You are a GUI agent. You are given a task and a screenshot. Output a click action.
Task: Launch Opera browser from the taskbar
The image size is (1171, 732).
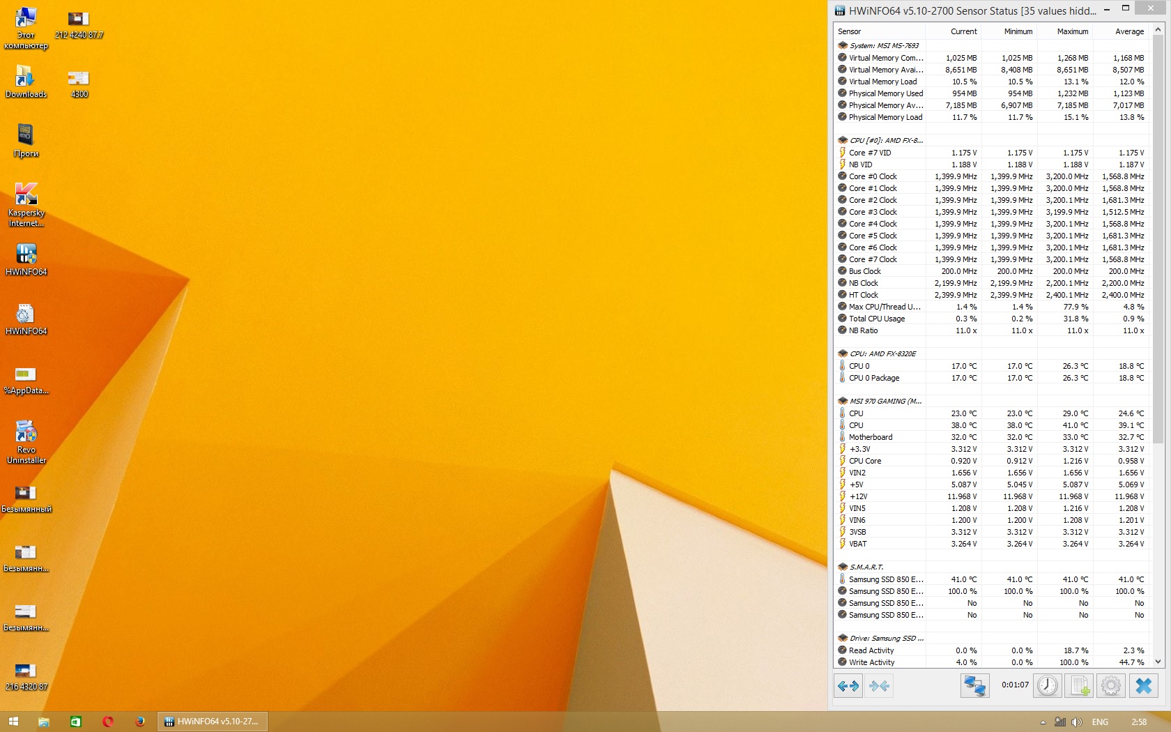coord(107,722)
